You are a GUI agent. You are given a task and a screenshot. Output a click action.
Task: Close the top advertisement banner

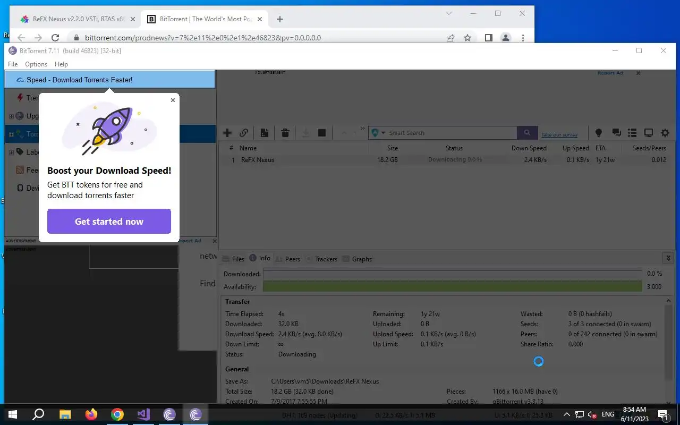click(x=639, y=73)
